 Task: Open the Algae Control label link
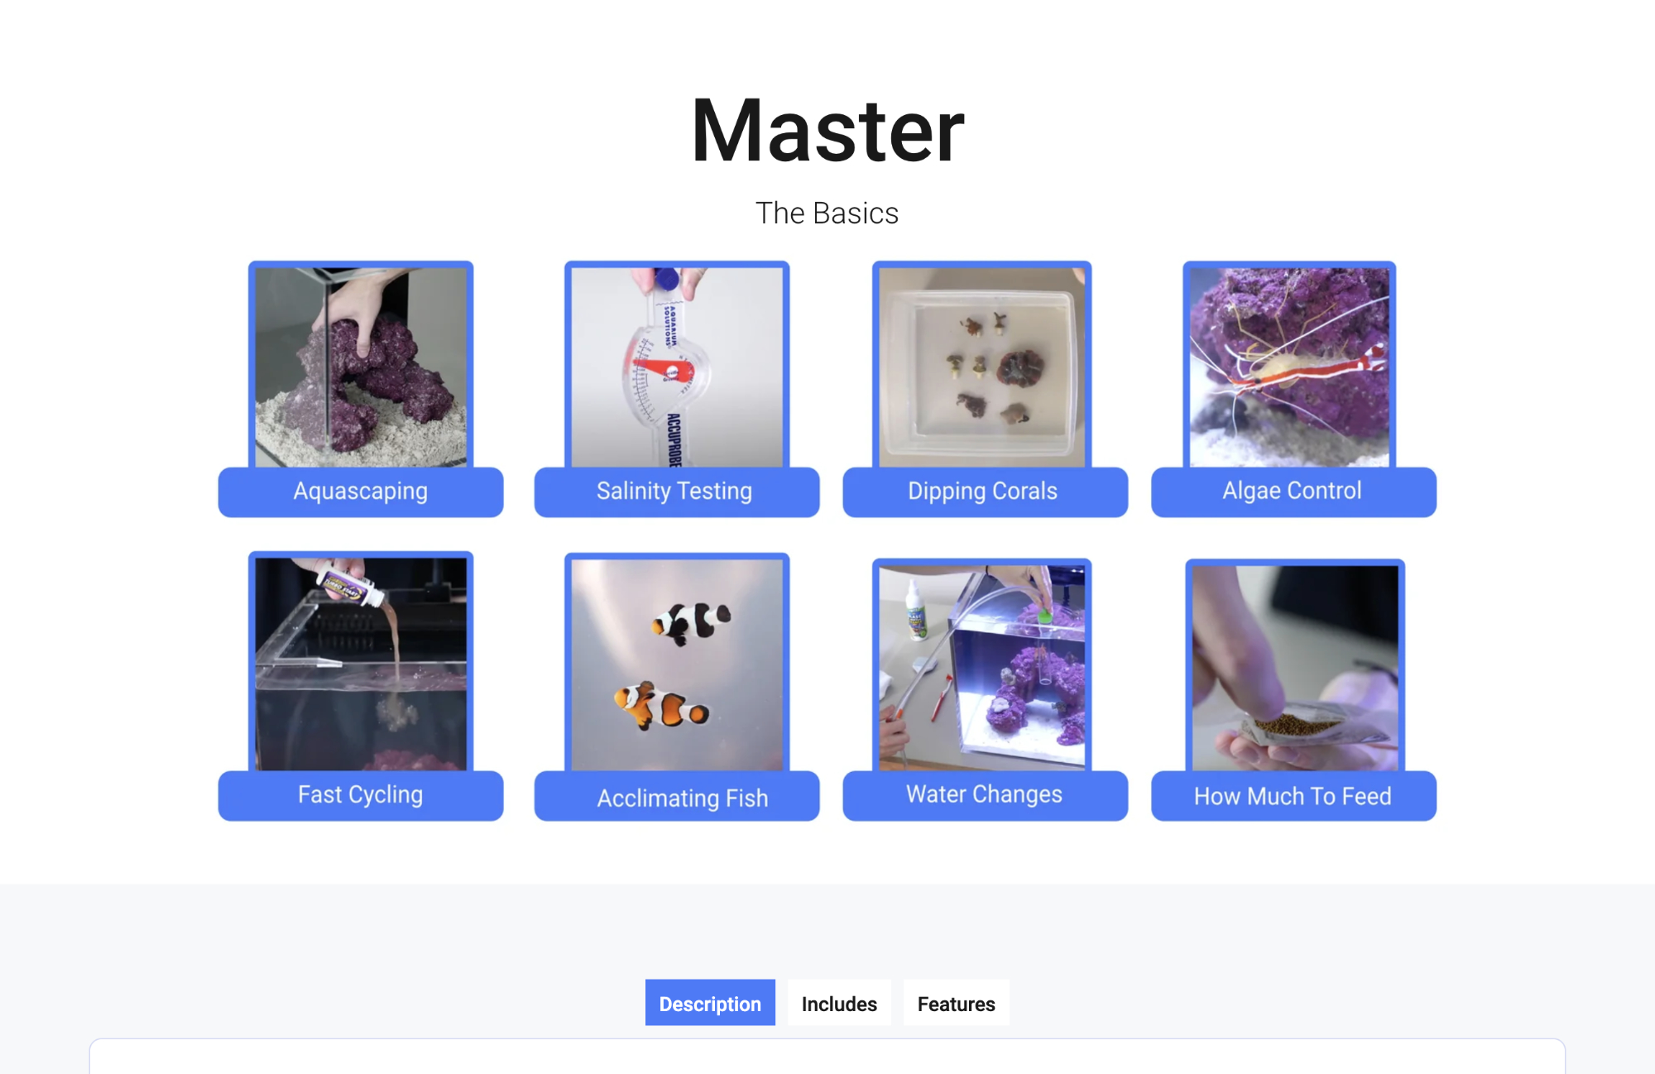(x=1293, y=491)
